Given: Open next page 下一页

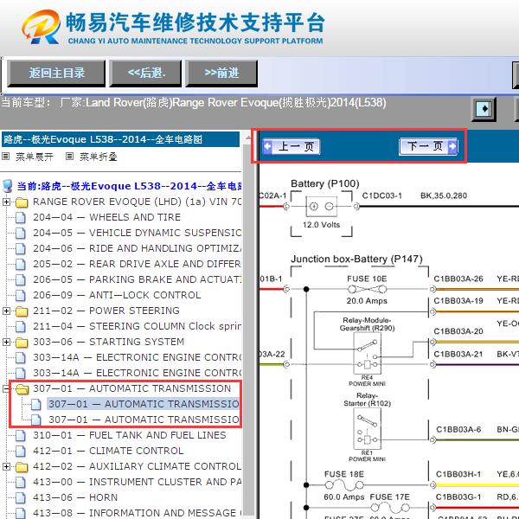Looking at the screenshot, I should pos(429,146).
